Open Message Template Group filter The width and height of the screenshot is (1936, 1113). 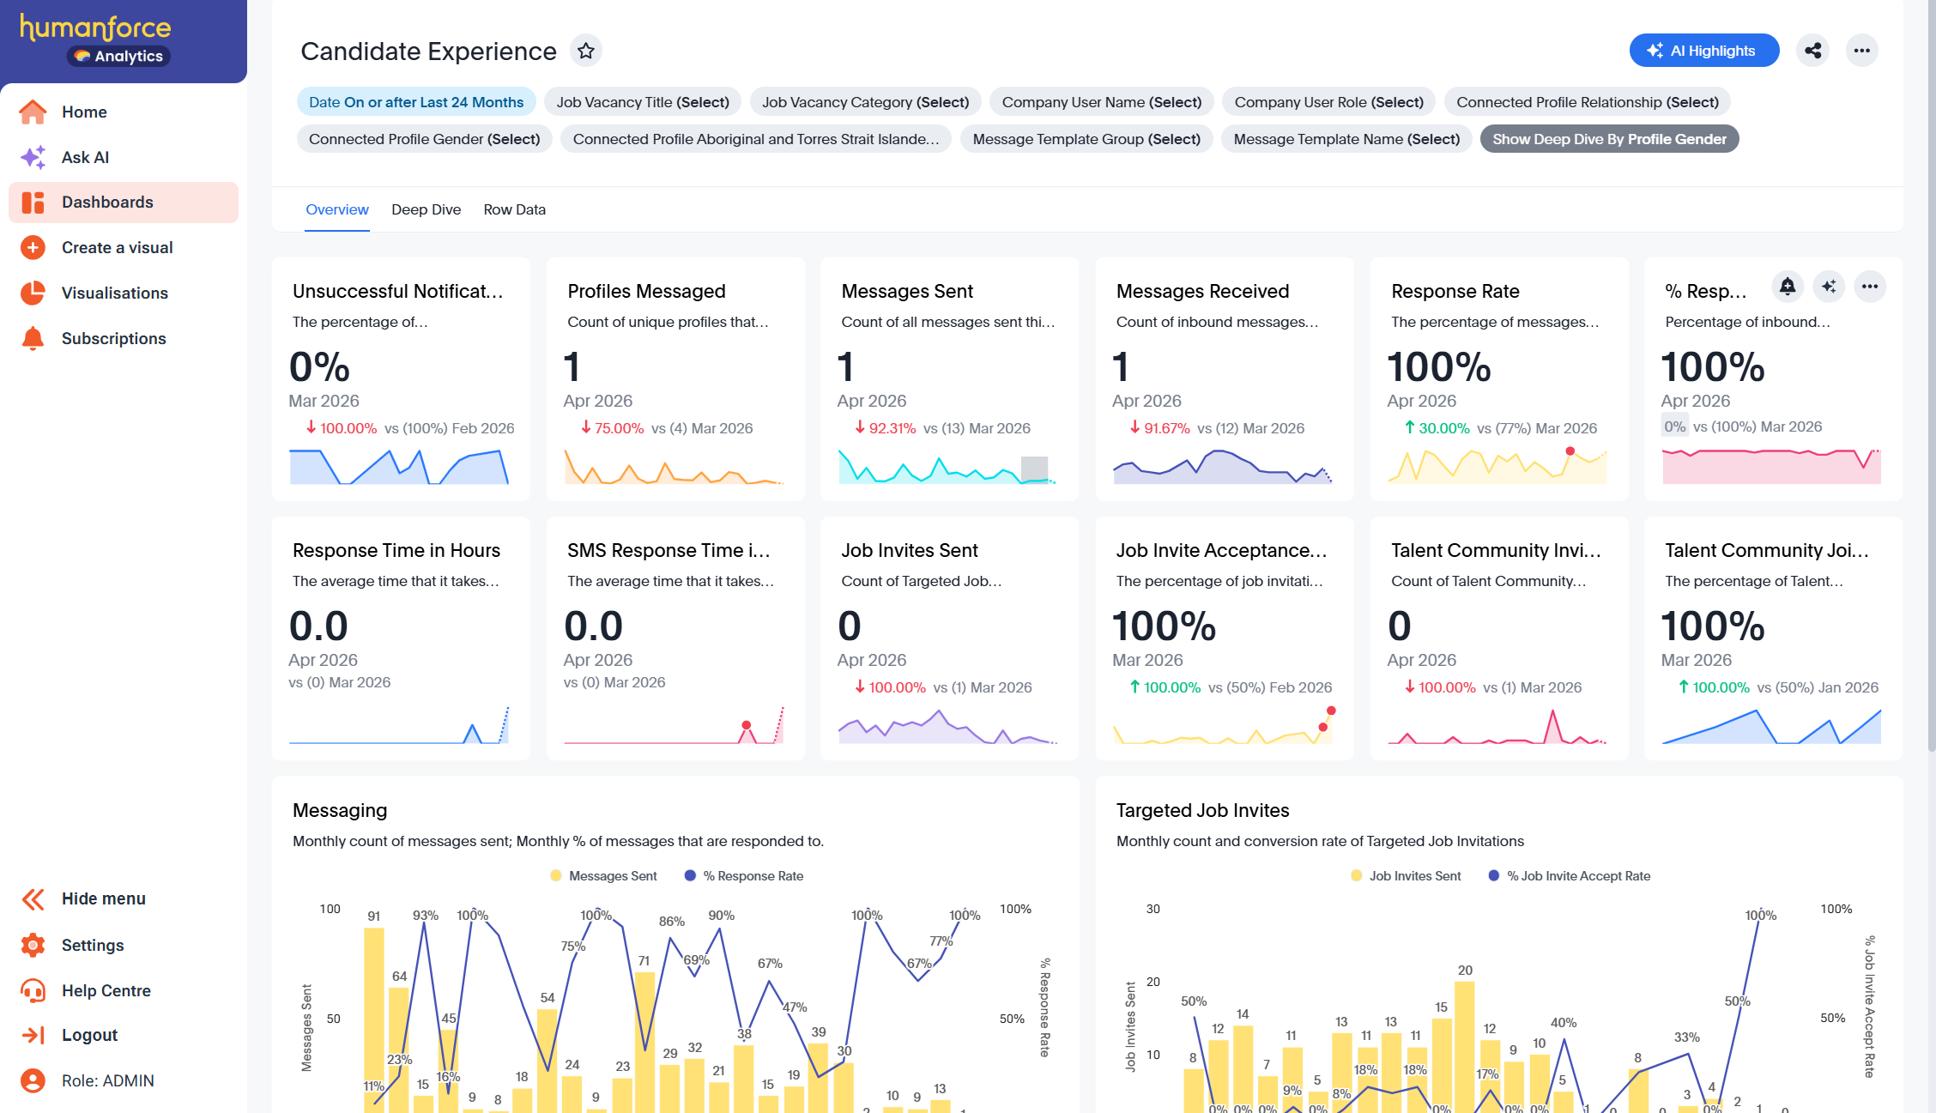click(x=1086, y=139)
